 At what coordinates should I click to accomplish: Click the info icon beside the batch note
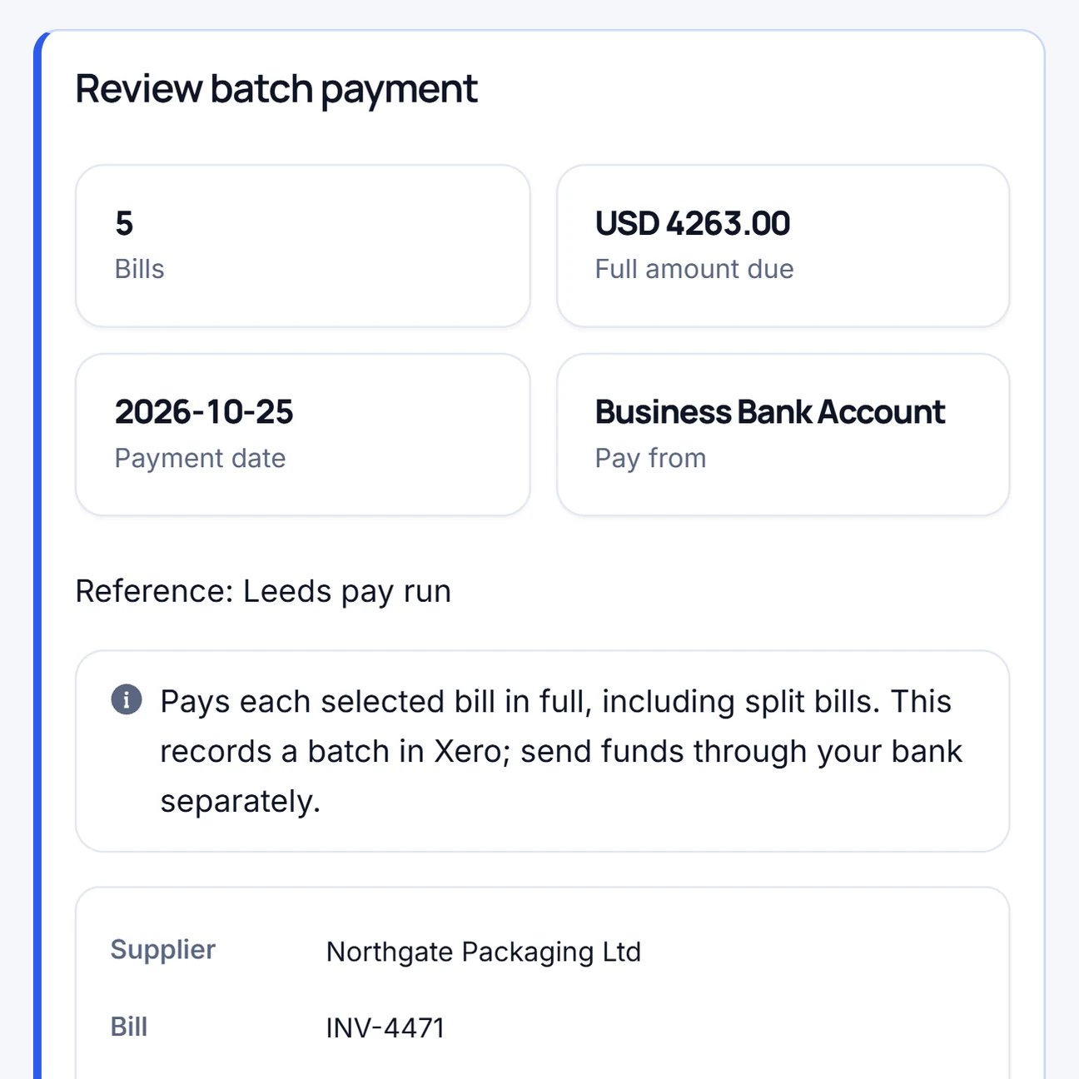[127, 700]
